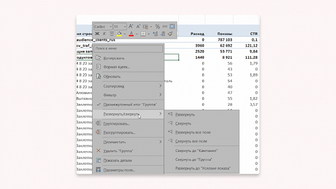Click Показать детали menu entry
The width and height of the screenshot is (336, 189).
pyautogui.click(x=117, y=160)
